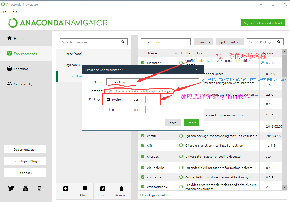Screen dimensions: 290x202
Task: Sort packages by Name column arrow
Action: tap(176, 53)
